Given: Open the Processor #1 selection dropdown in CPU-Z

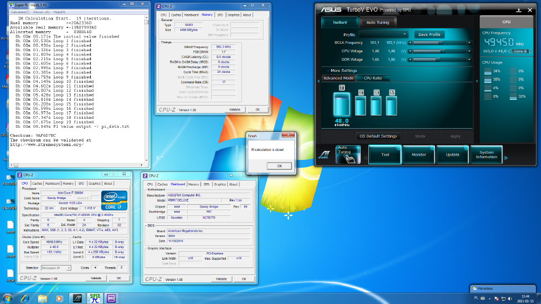Looking at the screenshot, I should click(56, 268).
